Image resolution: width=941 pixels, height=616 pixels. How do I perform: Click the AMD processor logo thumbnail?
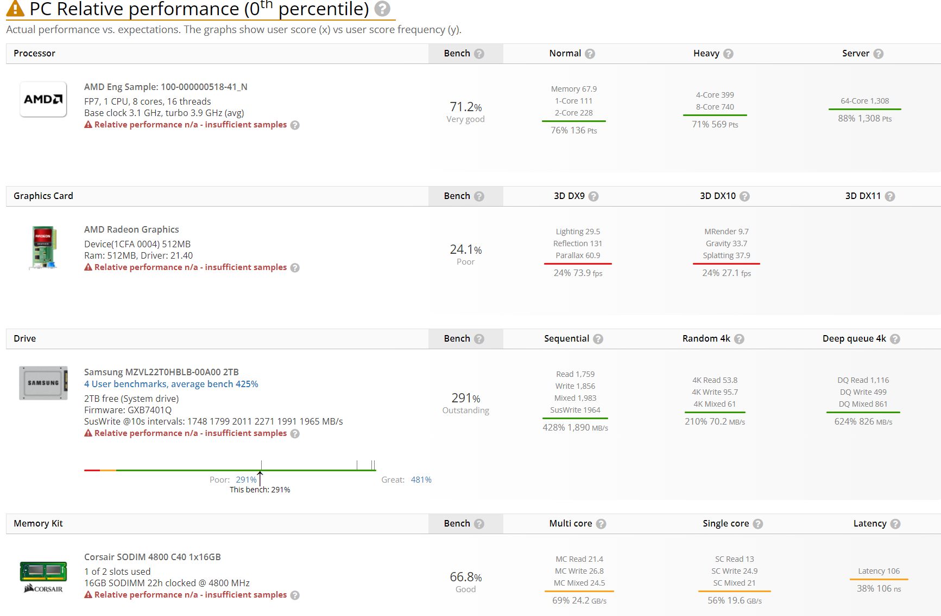(x=43, y=99)
